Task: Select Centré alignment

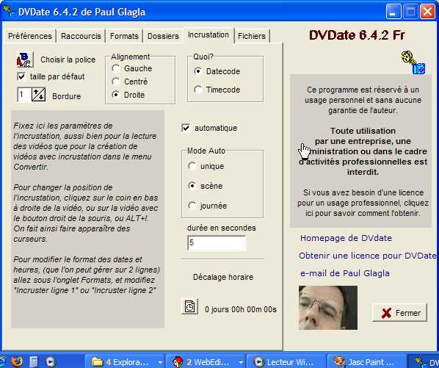Action: point(115,82)
